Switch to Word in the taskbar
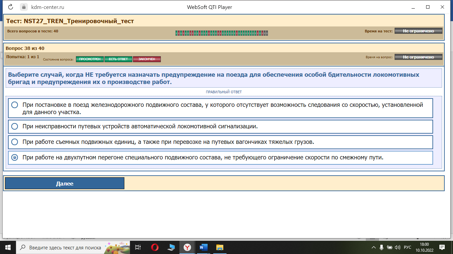Screen dimensions: 453x254 point(204,247)
